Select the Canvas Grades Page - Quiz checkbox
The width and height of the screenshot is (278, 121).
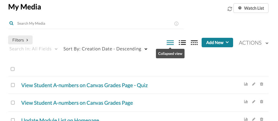[13, 85]
